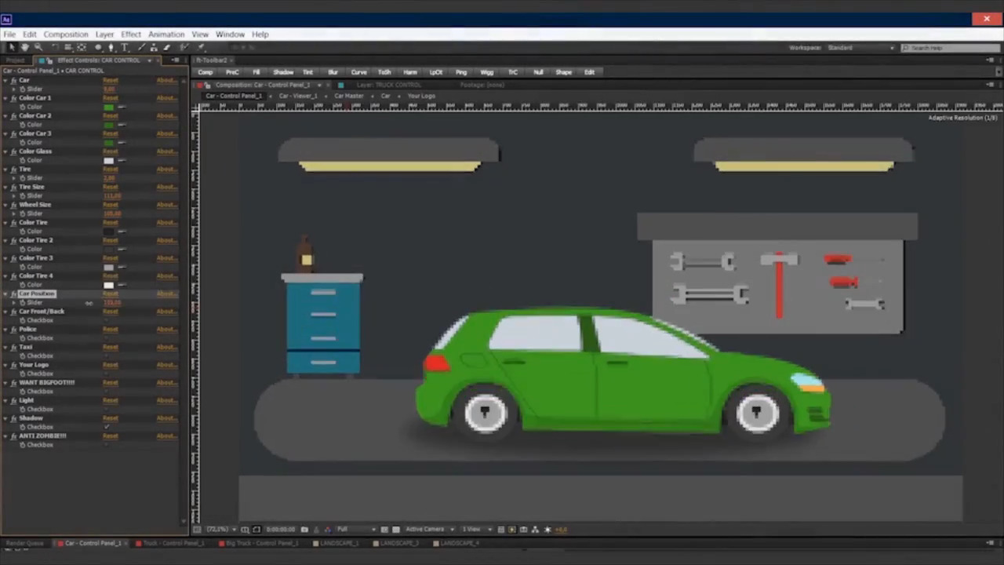Select the Type tool
Screen dimensions: 1004x565
125,47
